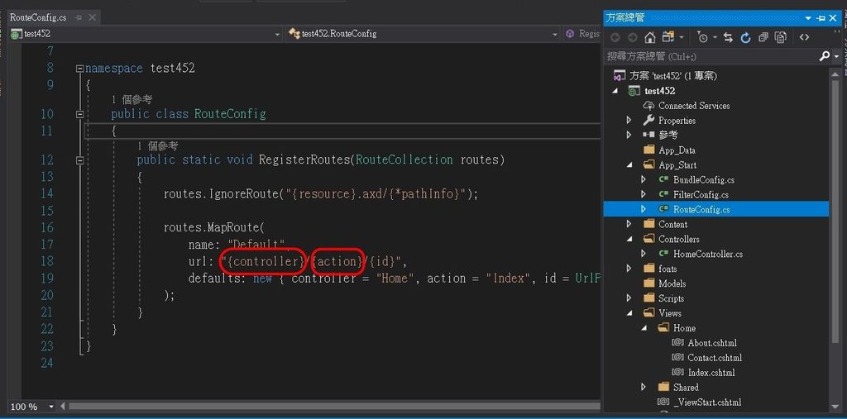Screen dimensions: 847x419
Task: Expand the Shared folder
Action: click(x=644, y=387)
